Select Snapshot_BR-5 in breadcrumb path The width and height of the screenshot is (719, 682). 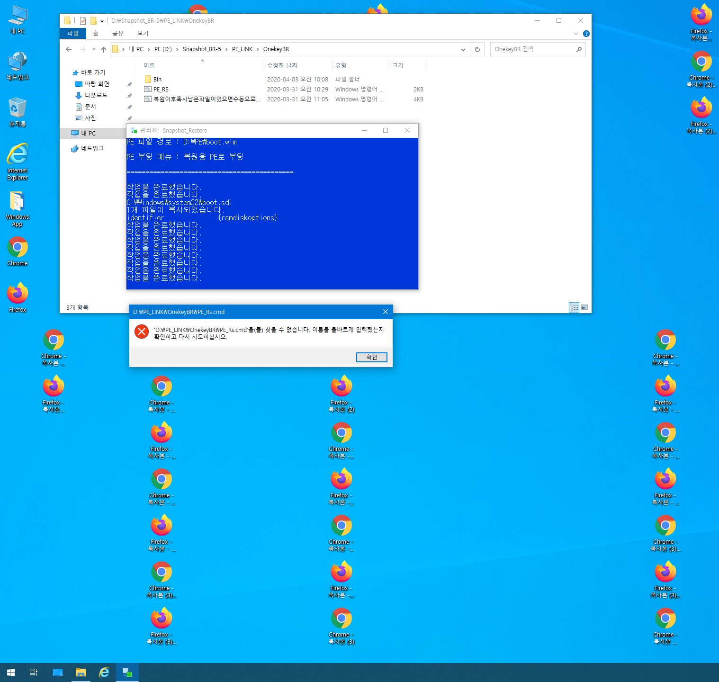click(202, 49)
